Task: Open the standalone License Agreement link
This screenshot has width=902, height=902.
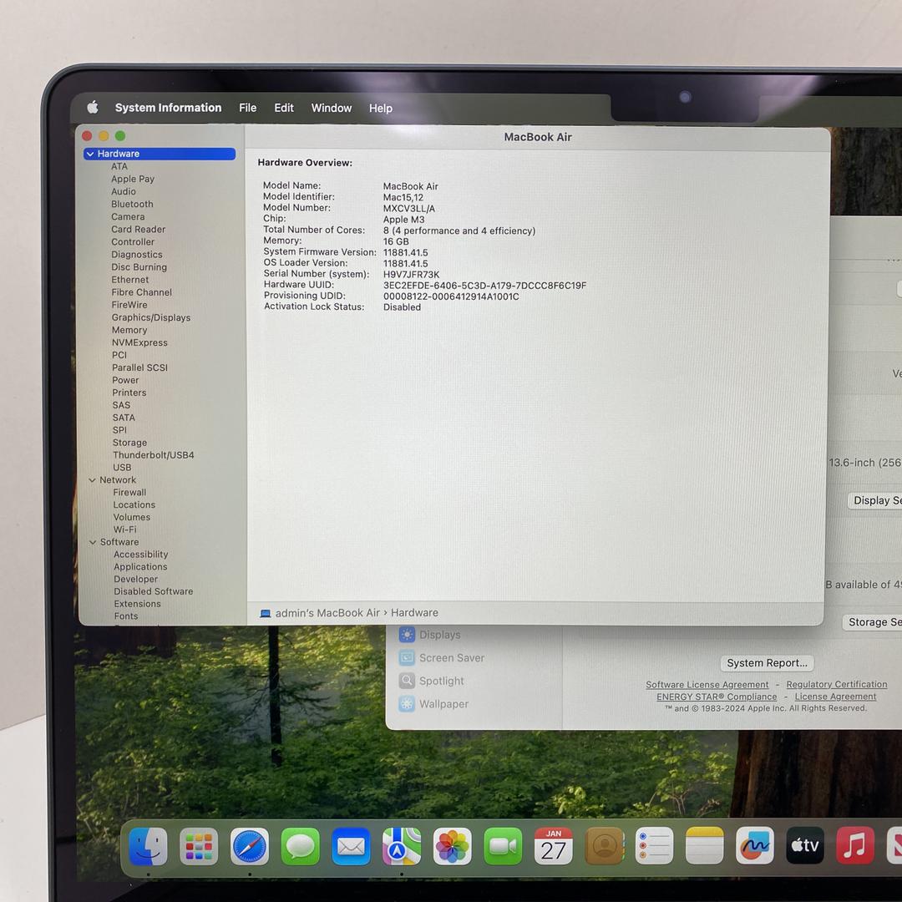Action: coord(835,697)
